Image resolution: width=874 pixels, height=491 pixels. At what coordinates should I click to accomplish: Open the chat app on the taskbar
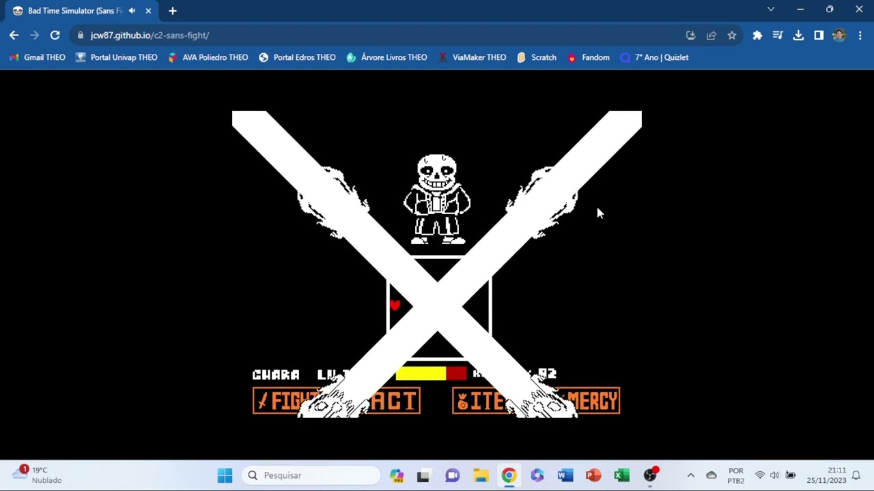pyautogui.click(x=452, y=475)
